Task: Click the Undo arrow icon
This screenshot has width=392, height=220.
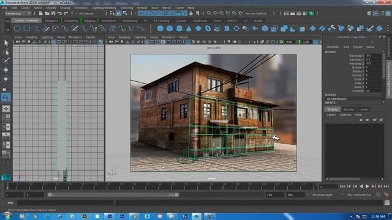Action: click(x=59, y=13)
